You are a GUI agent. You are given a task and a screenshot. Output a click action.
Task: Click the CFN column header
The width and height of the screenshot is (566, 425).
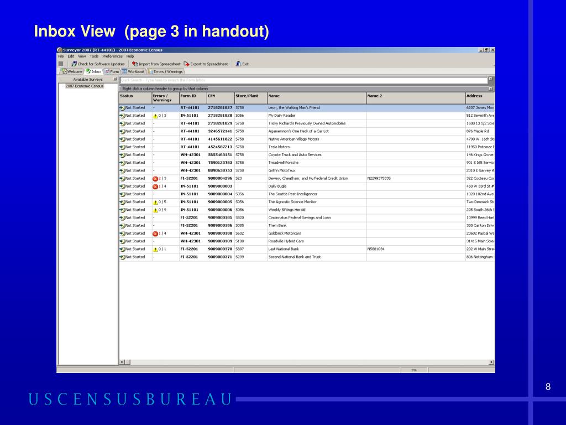click(x=221, y=98)
